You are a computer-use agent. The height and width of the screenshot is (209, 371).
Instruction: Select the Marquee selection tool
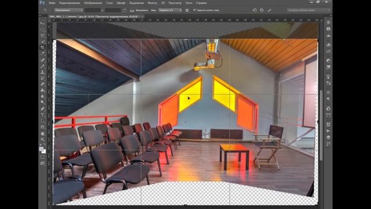pyautogui.click(x=42, y=30)
